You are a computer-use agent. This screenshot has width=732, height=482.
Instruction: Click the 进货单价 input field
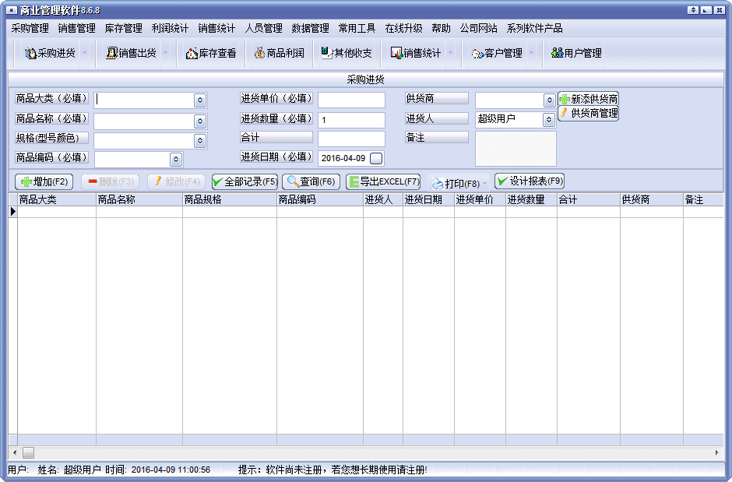[x=351, y=100]
